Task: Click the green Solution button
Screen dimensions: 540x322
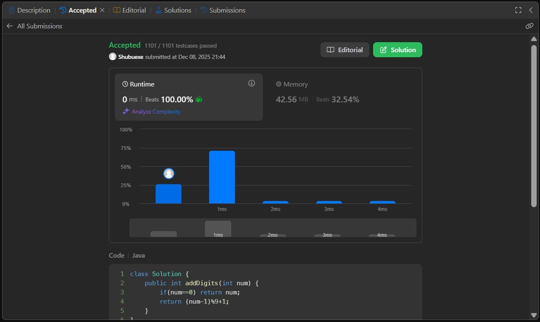Action: tap(397, 50)
